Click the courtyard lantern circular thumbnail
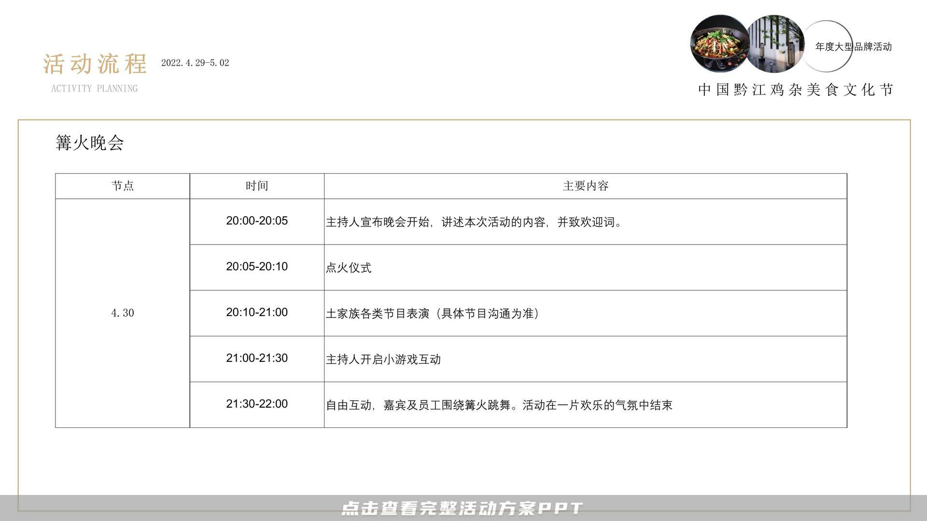927x521 pixels. (x=776, y=44)
